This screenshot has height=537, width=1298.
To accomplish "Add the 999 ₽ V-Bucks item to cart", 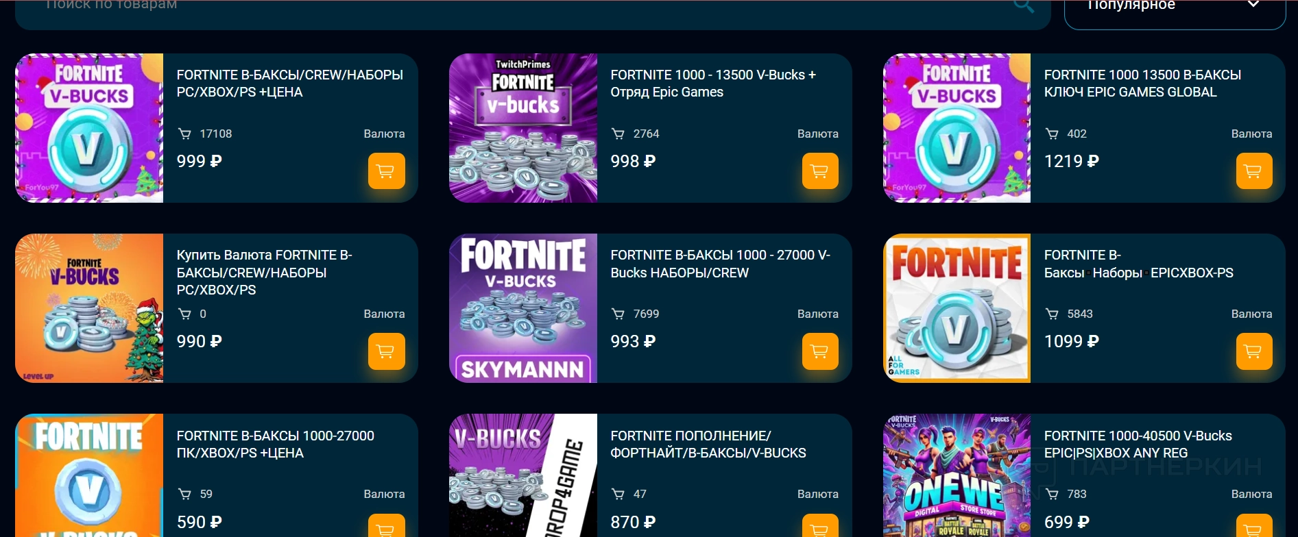I will point(386,171).
